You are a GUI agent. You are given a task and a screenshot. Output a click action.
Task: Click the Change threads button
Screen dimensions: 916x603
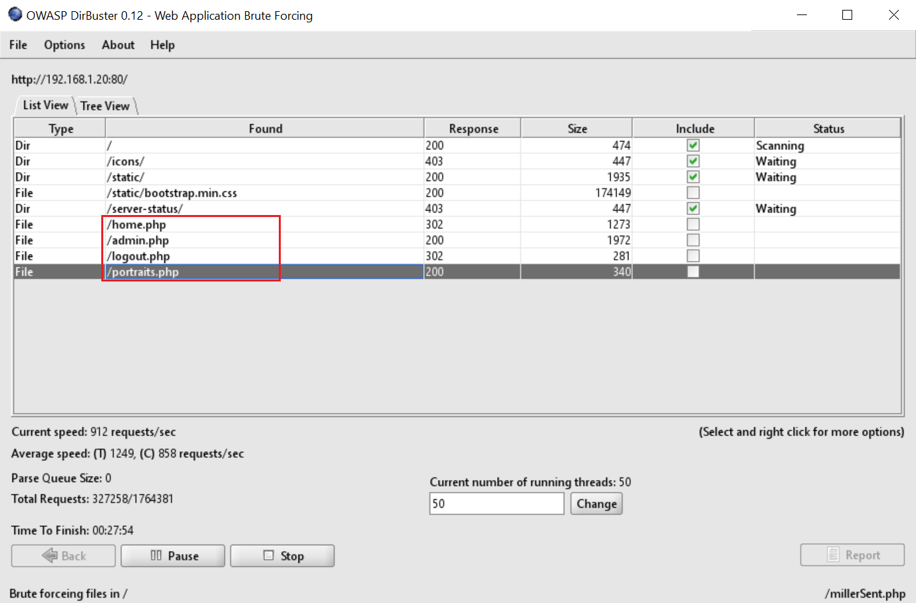[596, 504]
